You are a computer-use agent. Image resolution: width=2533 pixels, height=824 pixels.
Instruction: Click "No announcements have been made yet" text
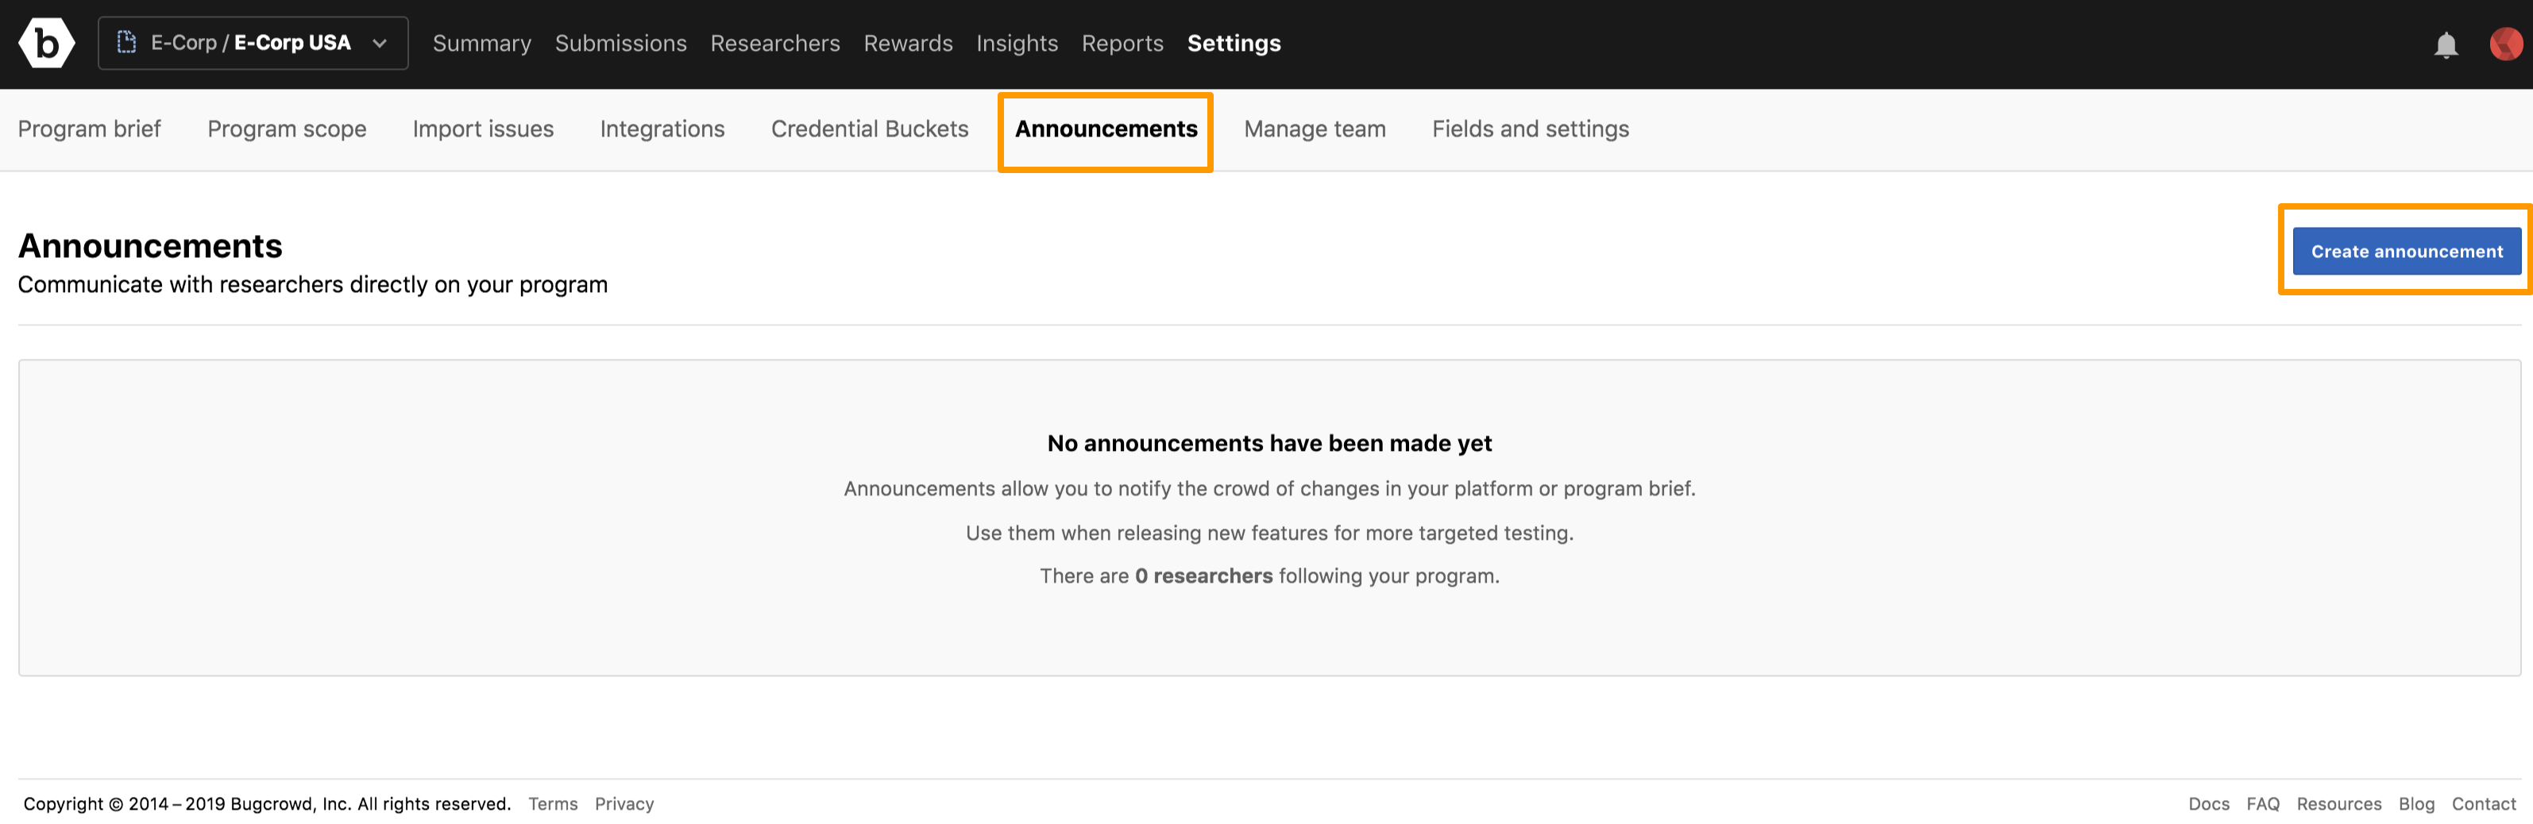(1268, 444)
